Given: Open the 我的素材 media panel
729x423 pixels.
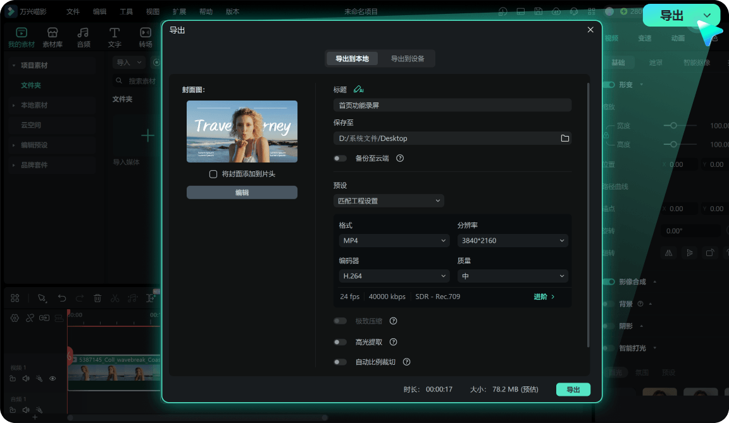Looking at the screenshot, I should click(22, 37).
